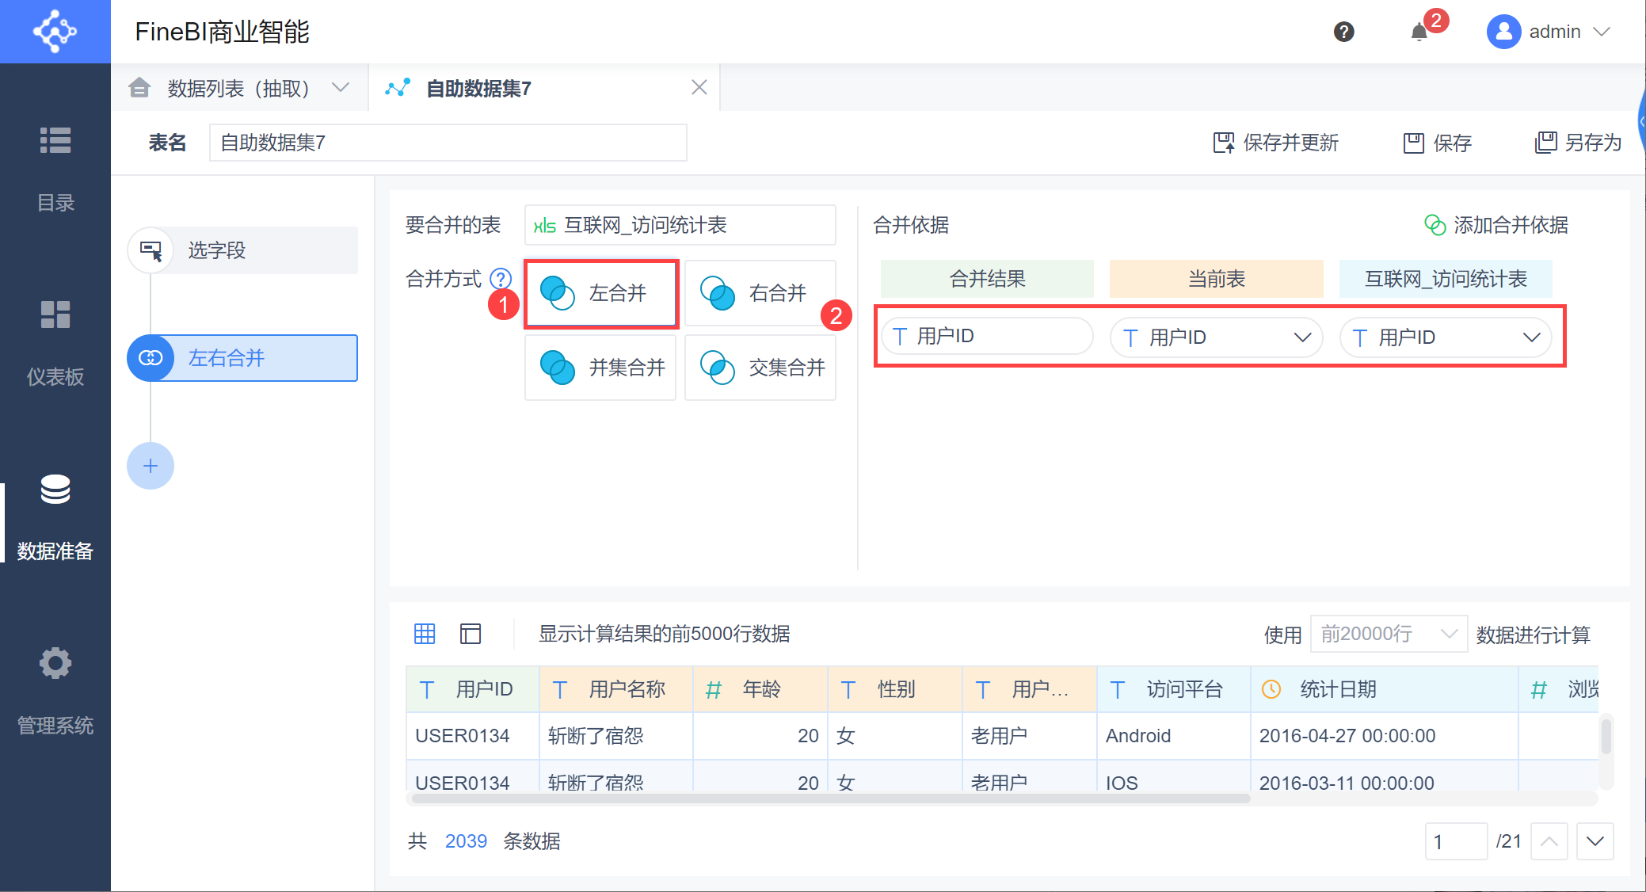This screenshot has height=892, width=1646.
Task: Switch to 数据列表（抽取）tab
Action: click(x=238, y=88)
